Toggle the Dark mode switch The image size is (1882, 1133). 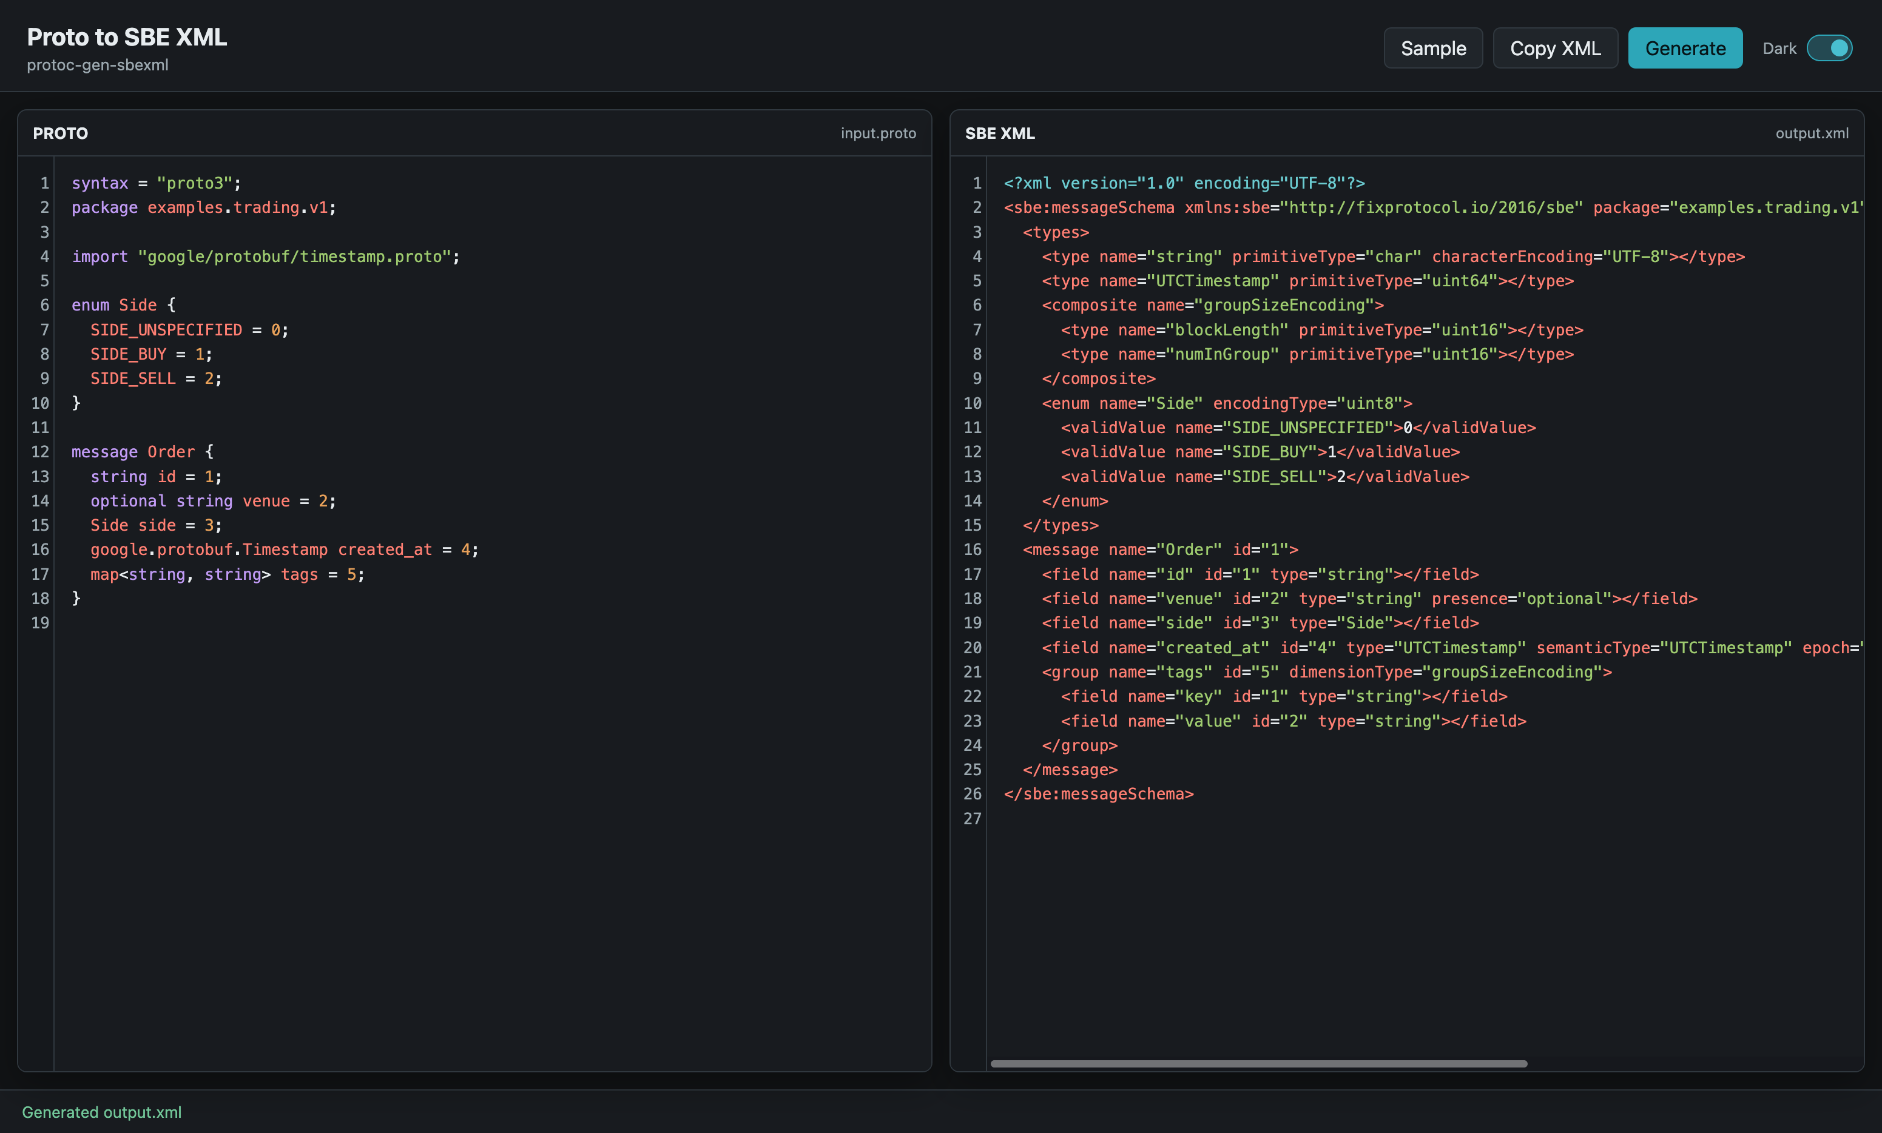(1829, 48)
